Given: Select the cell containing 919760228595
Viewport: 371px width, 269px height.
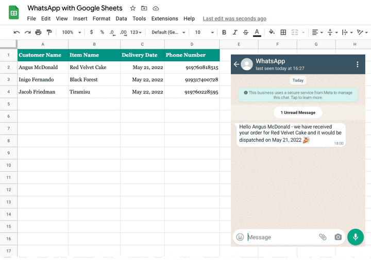Looking at the screenshot, I should (x=192, y=92).
